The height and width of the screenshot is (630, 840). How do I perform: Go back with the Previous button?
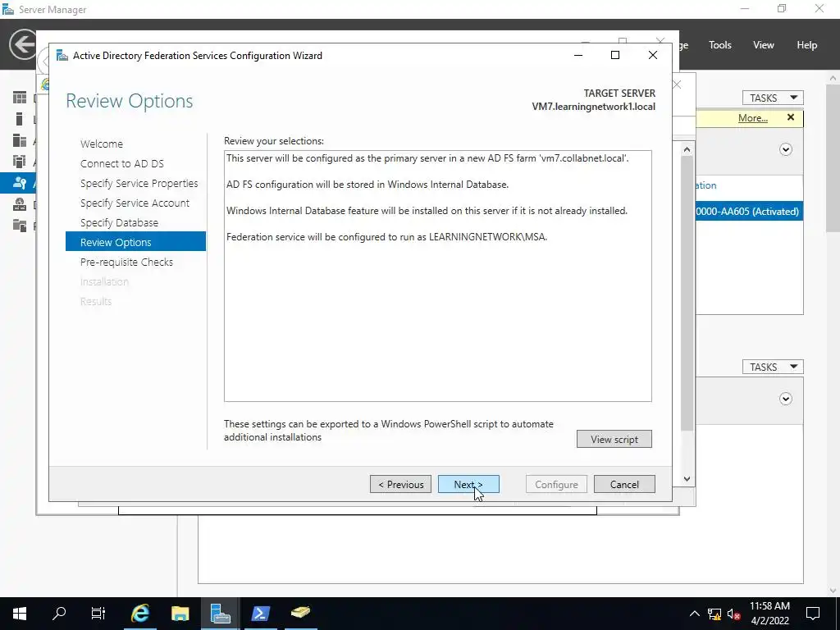click(x=400, y=484)
